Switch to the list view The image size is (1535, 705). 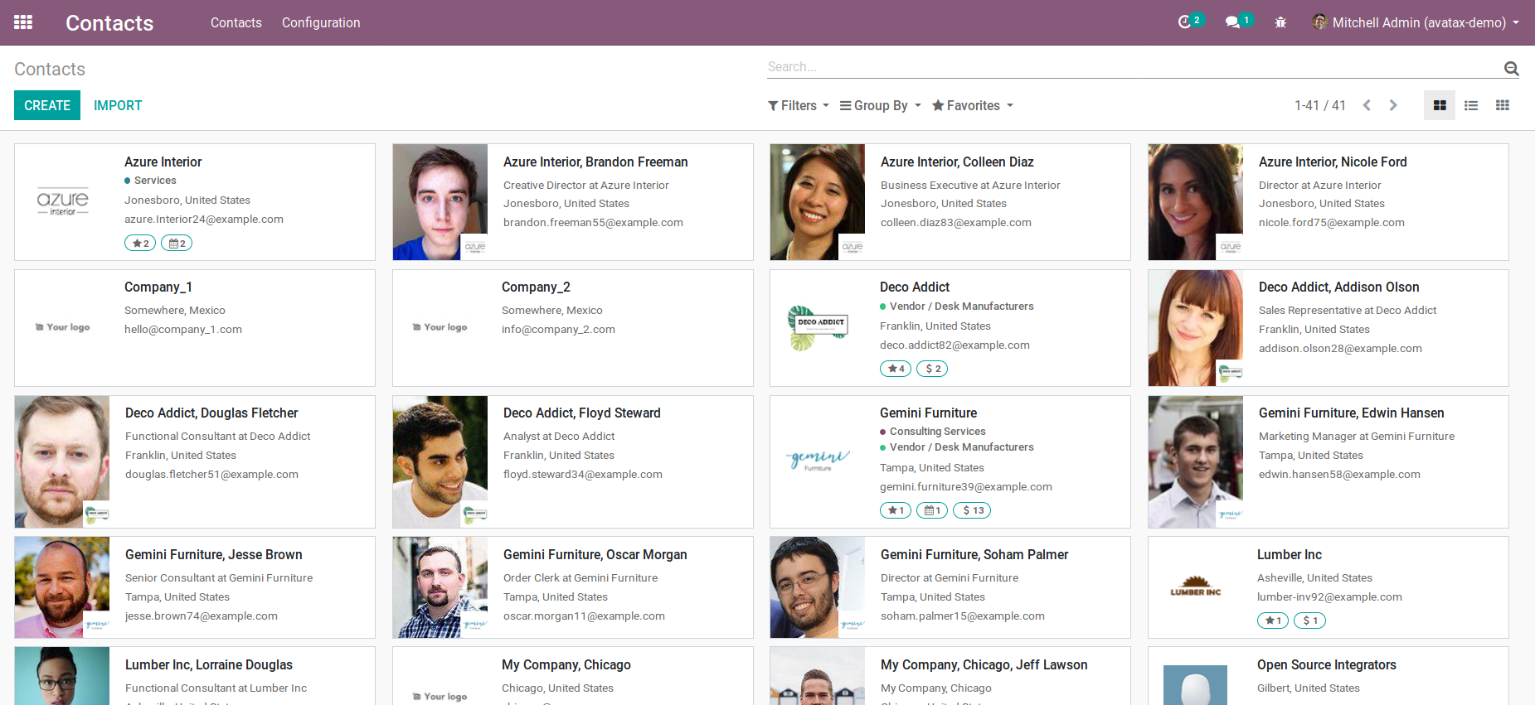click(x=1470, y=105)
